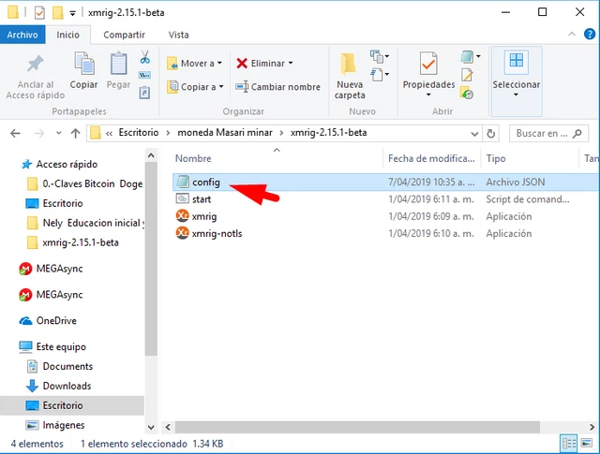Go back with the left arrow

pos(15,133)
